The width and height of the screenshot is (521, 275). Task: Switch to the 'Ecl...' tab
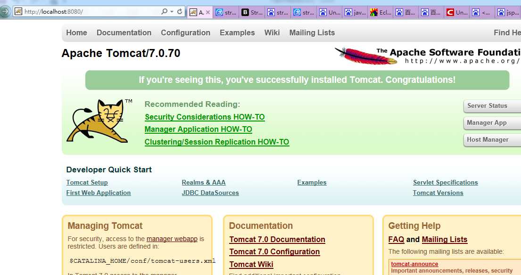point(381,13)
